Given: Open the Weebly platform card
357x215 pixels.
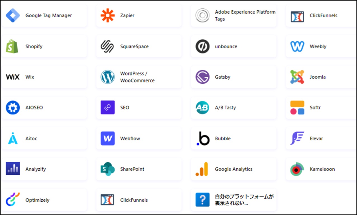Looking at the screenshot, I should coord(320,46).
